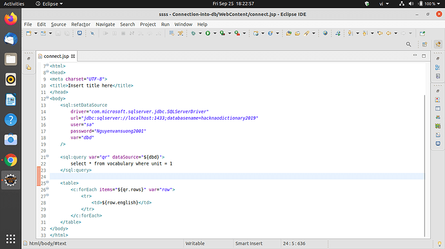Open the Help menu

pos(203,24)
